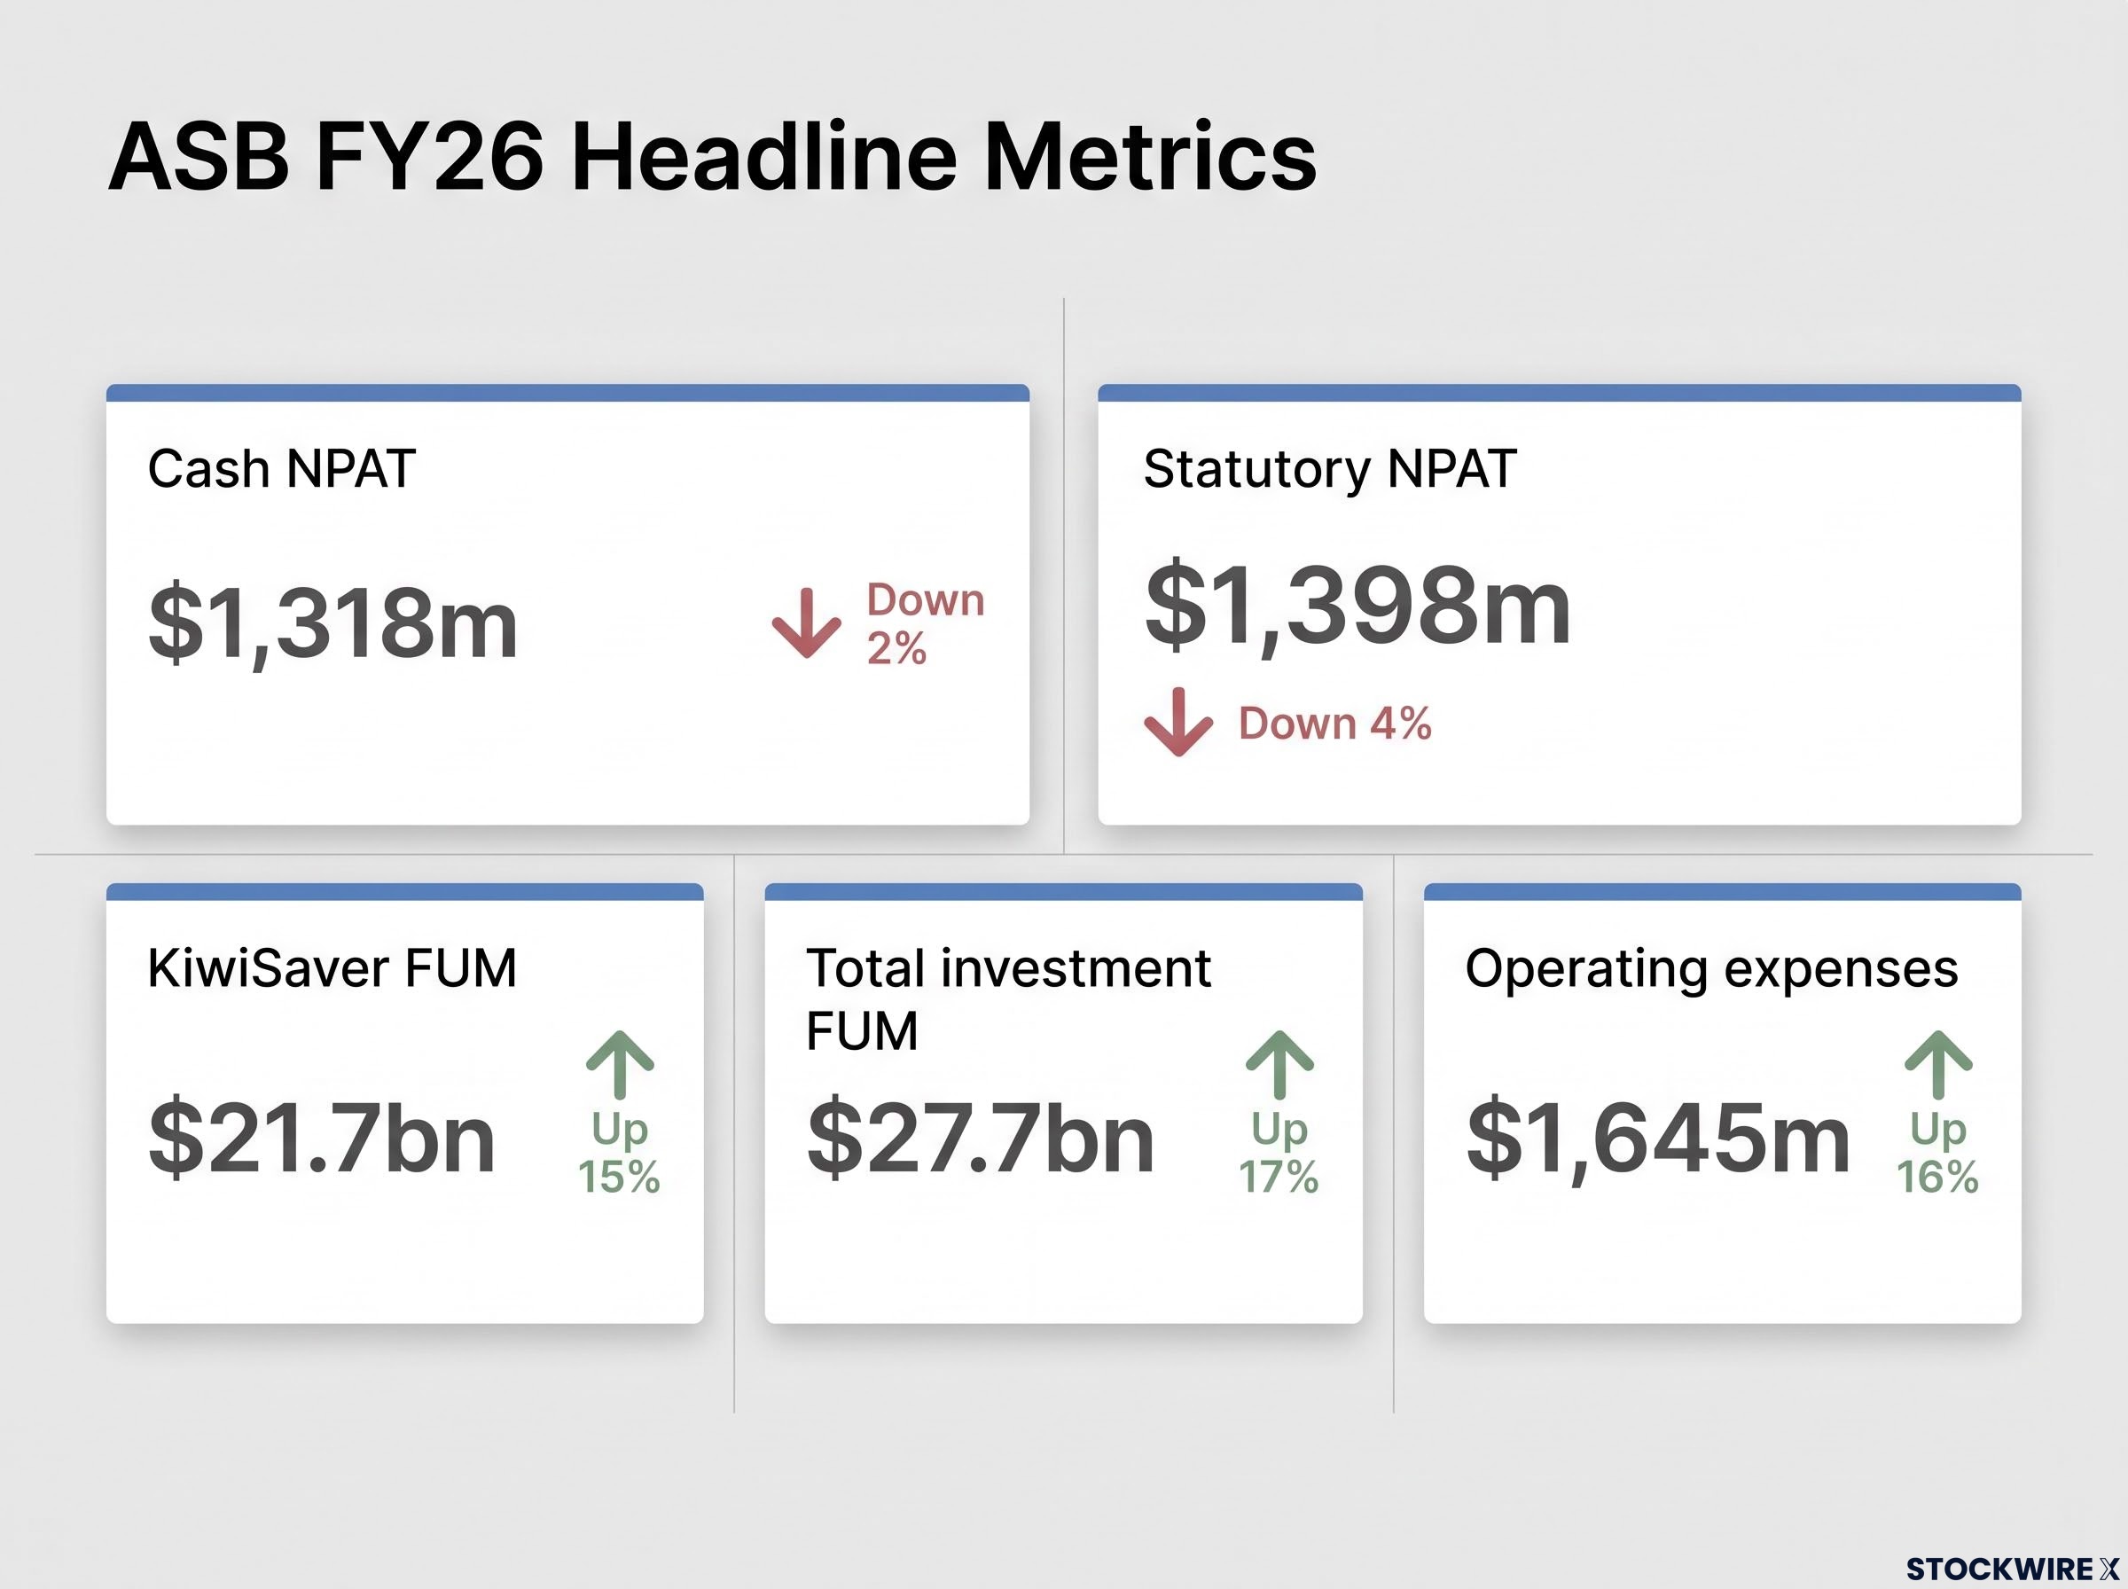Click the "Down 4%" change text
2128x1589 pixels.
pyautogui.click(x=1335, y=724)
